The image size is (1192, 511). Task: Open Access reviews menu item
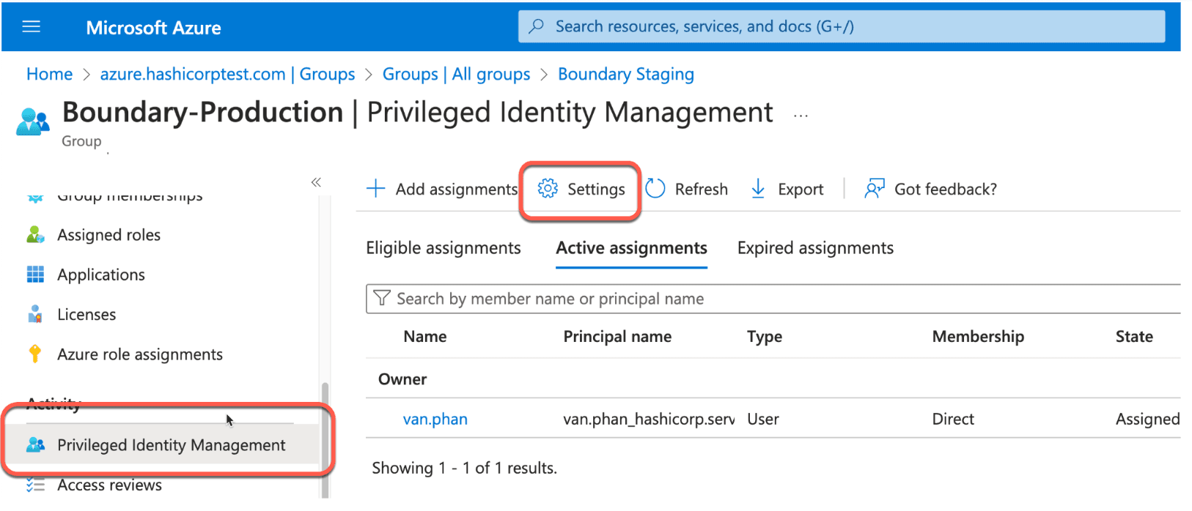(109, 485)
